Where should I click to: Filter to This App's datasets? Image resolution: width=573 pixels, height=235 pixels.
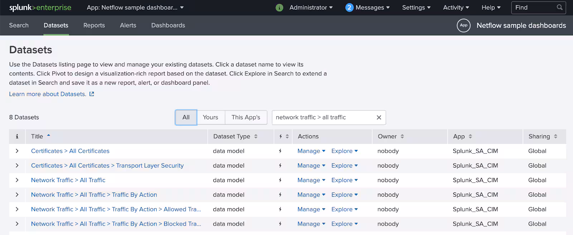pyautogui.click(x=246, y=117)
